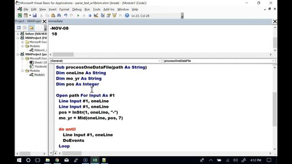Open the Add-Ins menu

[x=109, y=9]
